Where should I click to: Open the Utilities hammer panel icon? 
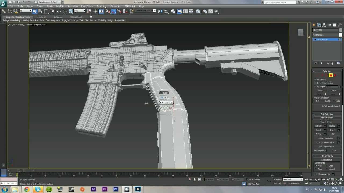340,25
